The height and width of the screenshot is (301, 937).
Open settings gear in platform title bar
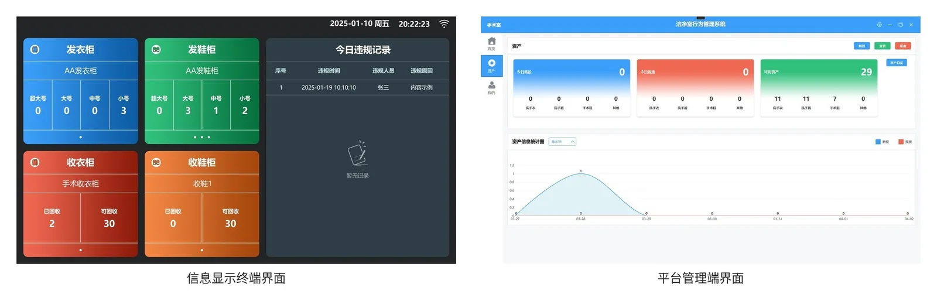[879, 25]
